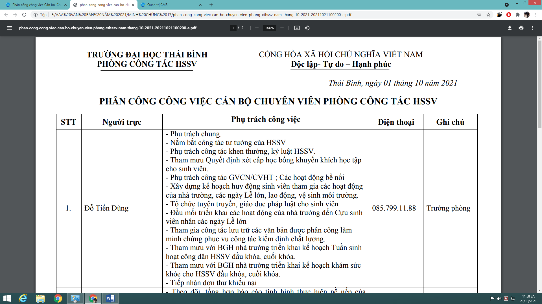Open the Chrome profile avatar
This screenshot has height=304, width=542.
point(527,15)
